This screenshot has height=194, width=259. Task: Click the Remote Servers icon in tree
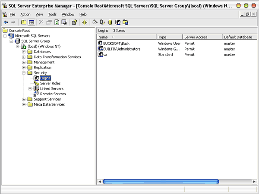click(36, 94)
